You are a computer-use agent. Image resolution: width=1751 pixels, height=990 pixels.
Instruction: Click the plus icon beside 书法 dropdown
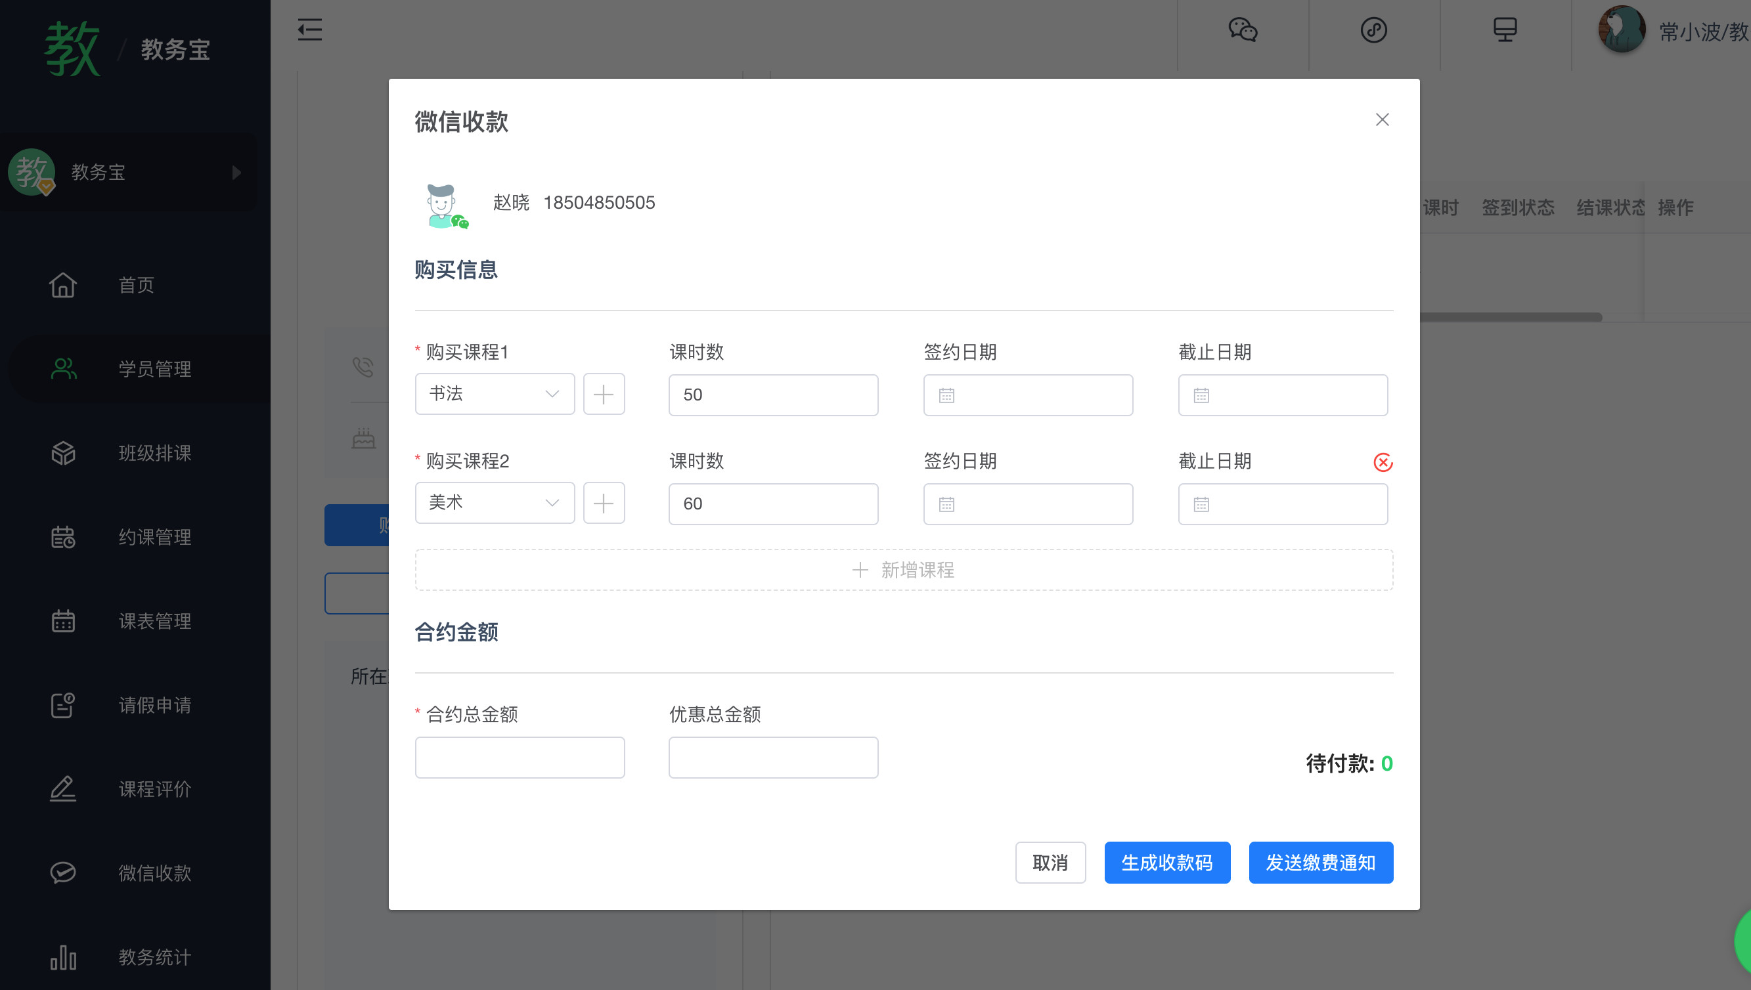[604, 395]
